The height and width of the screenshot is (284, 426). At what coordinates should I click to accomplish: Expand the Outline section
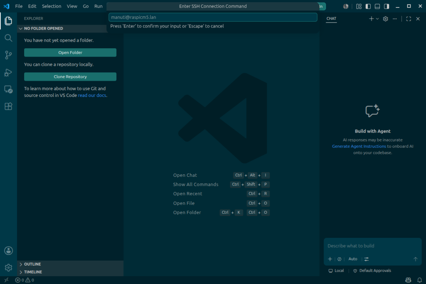point(70,264)
